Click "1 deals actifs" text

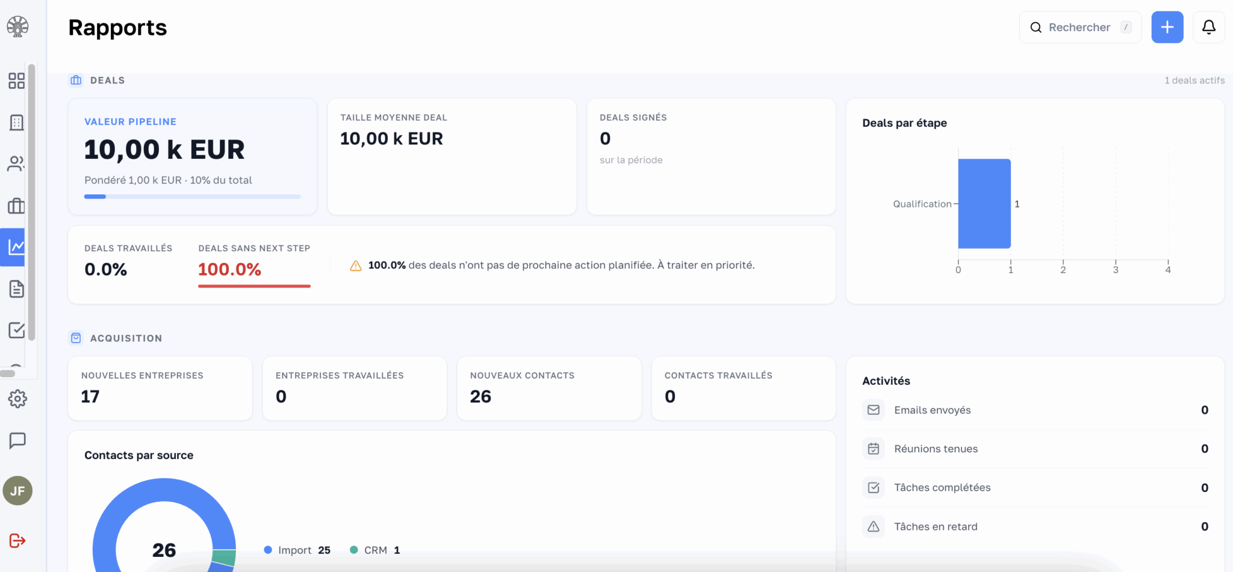tap(1194, 80)
